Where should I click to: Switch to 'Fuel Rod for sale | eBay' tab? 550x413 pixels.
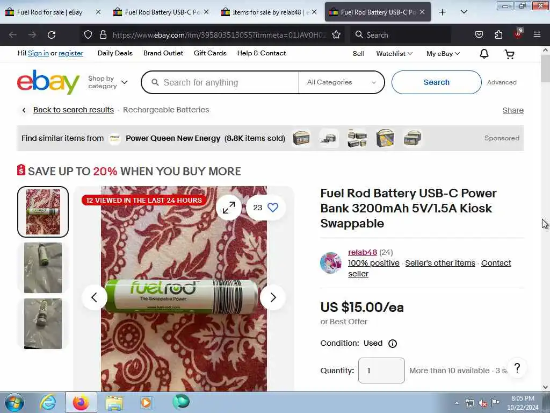click(x=49, y=12)
